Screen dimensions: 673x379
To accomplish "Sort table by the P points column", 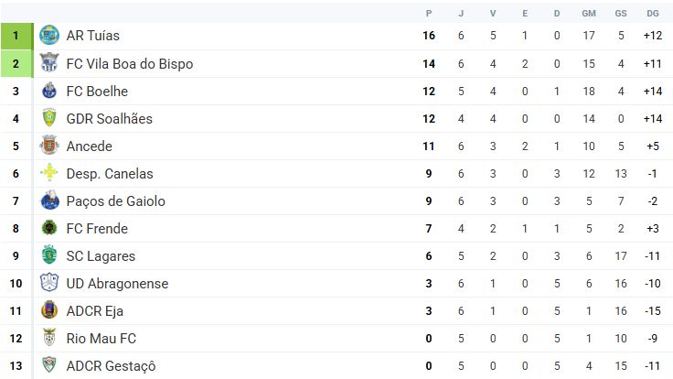I will (429, 13).
